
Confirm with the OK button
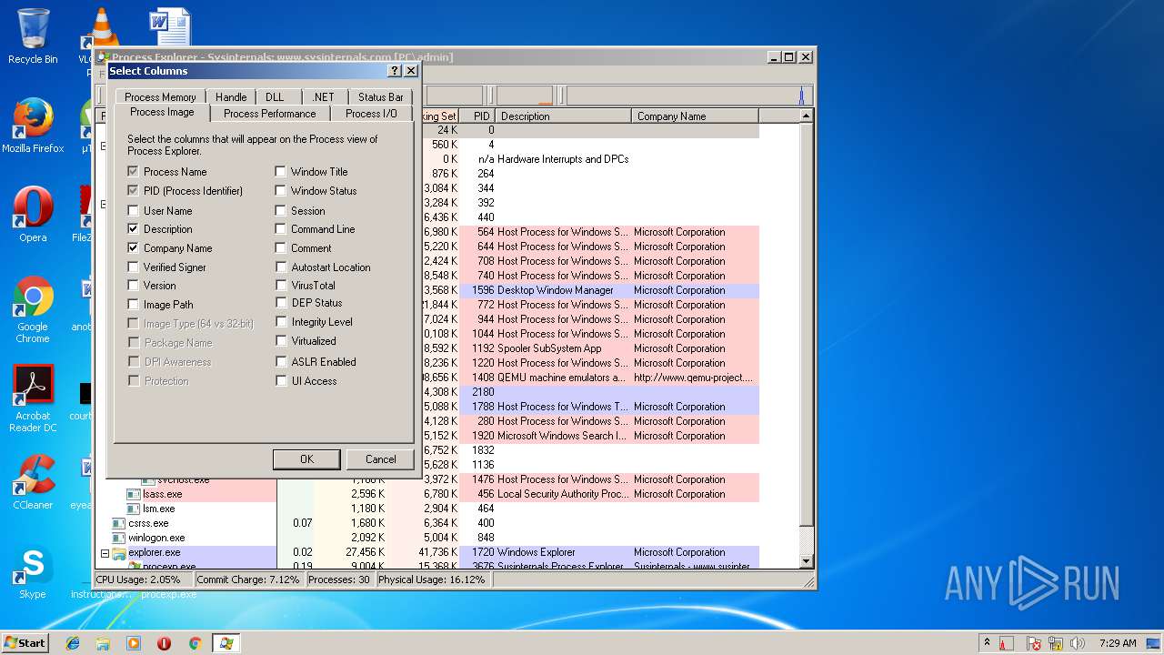coord(306,459)
